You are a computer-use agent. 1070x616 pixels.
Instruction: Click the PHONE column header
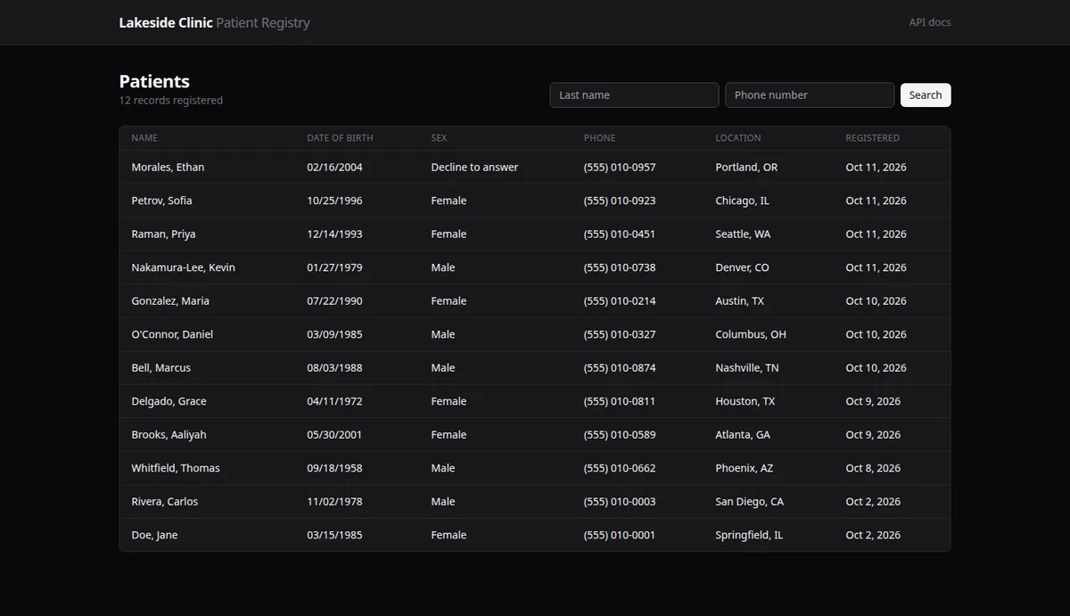tap(599, 138)
